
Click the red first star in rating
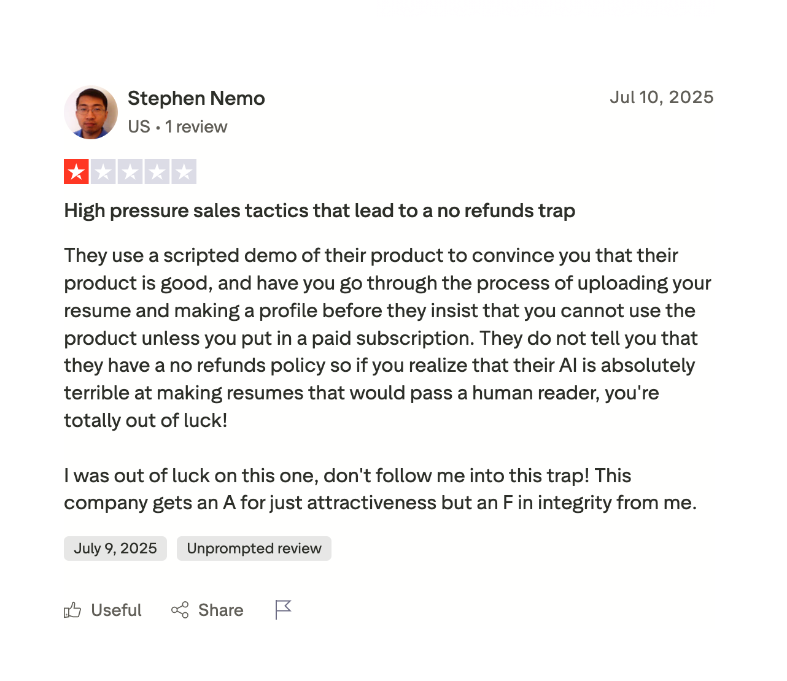pos(77,172)
